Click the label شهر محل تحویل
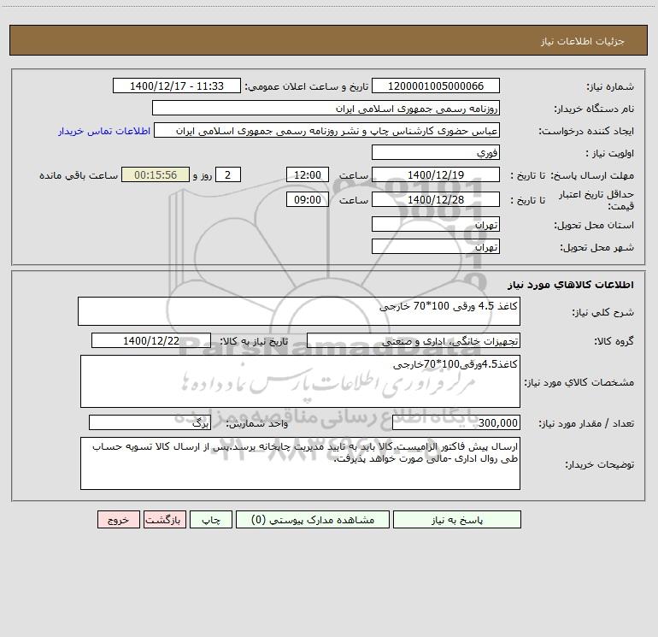The image size is (658, 637). tap(597, 247)
